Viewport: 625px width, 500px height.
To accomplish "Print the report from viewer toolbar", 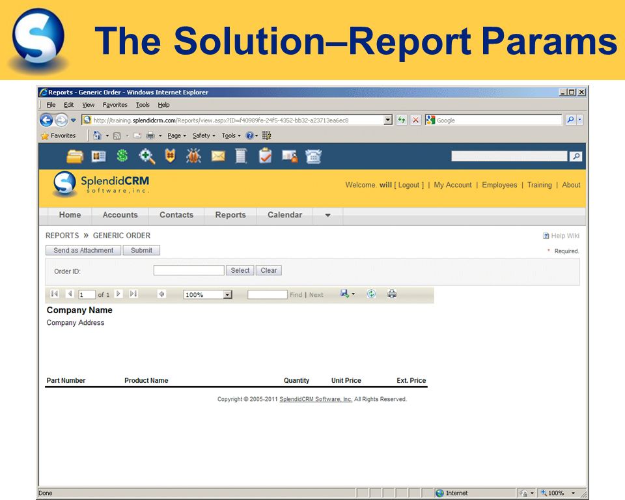I will point(392,294).
